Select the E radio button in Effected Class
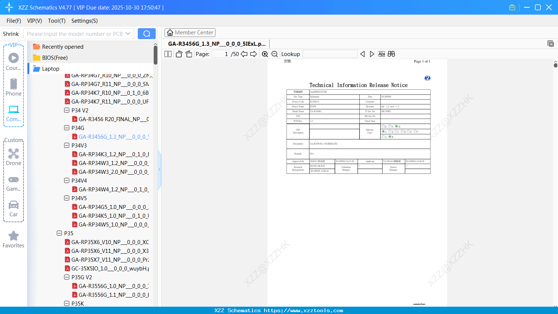Viewport: 558px width, 314px height. tap(409, 131)
